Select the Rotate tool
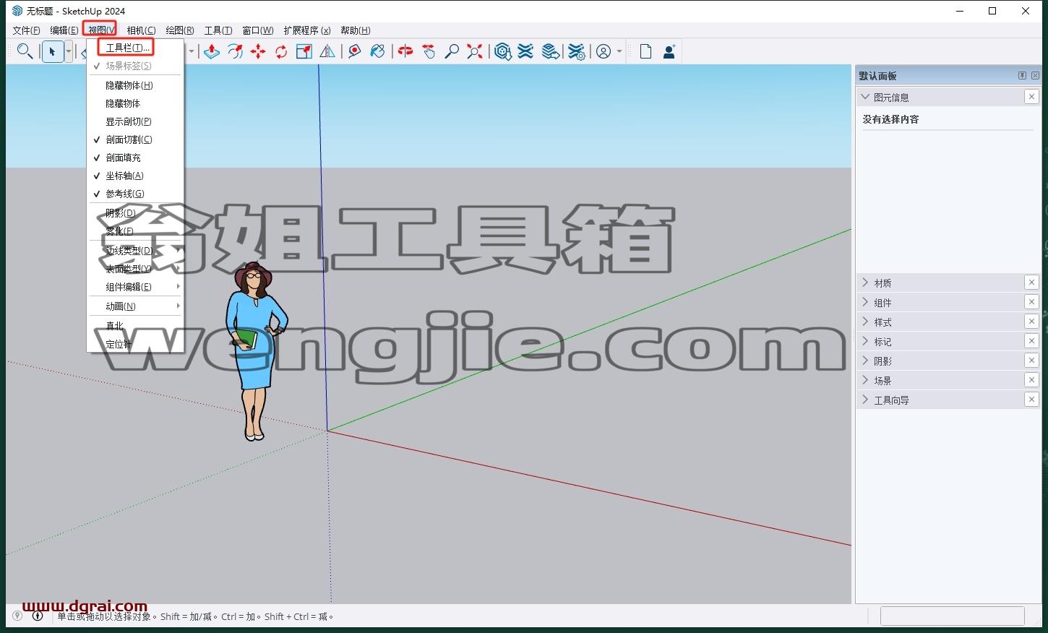Viewport: 1048px width, 633px height. coord(281,51)
